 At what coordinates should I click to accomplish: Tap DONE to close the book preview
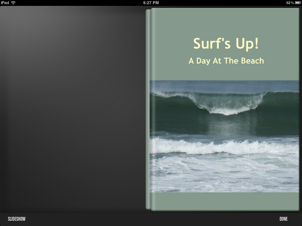pyautogui.click(x=283, y=219)
